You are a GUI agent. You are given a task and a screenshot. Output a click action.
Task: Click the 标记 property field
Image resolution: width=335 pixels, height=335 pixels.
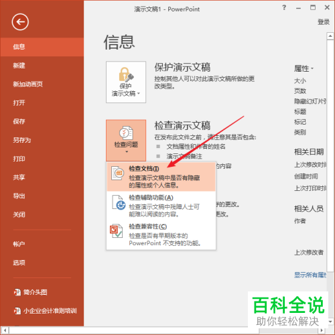(x=300, y=122)
